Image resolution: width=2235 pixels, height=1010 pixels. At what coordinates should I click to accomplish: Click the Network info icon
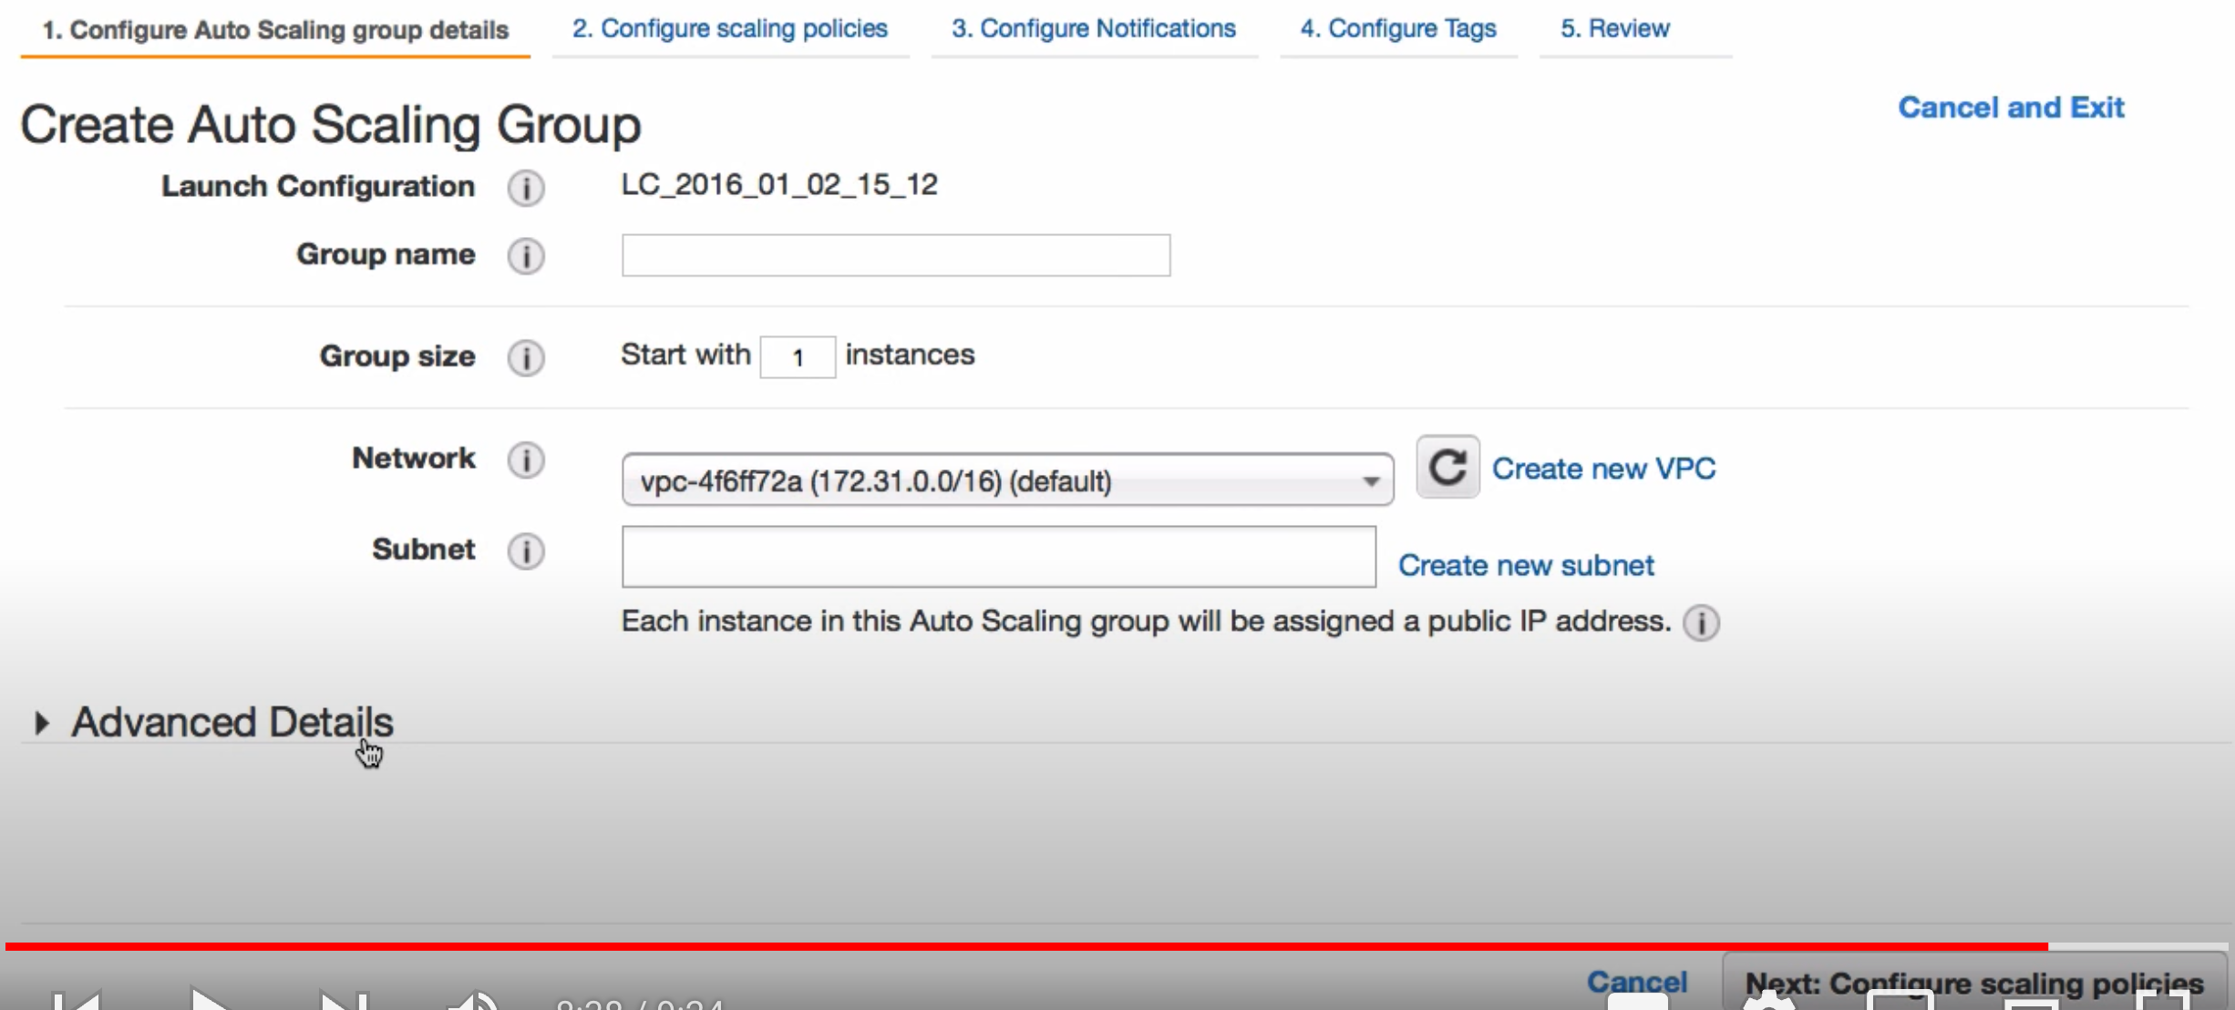click(x=526, y=459)
